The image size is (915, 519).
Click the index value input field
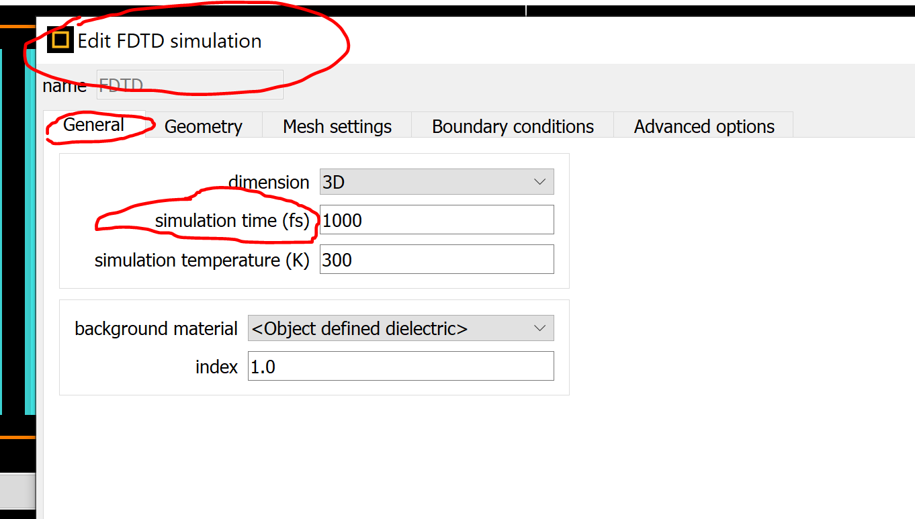(400, 367)
